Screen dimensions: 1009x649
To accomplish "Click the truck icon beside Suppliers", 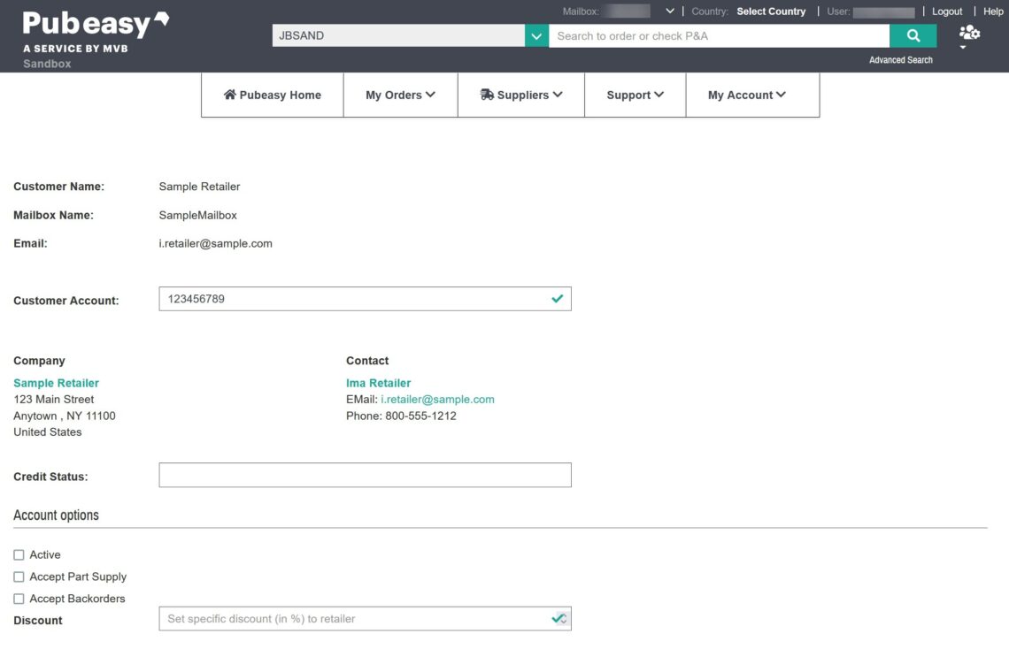I will [x=487, y=95].
